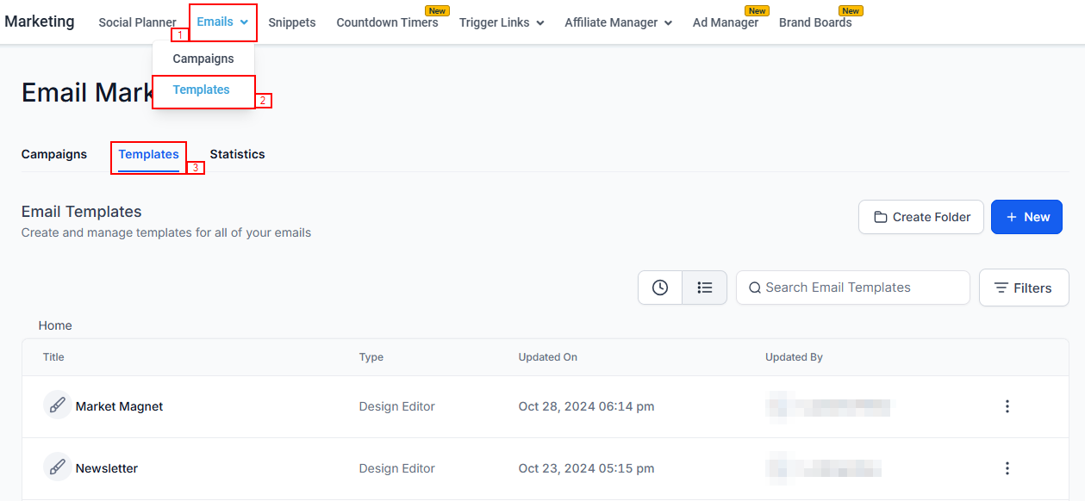Image resolution: width=1085 pixels, height=501 pixels.
Task: Click the Design Editor type for Market Magnet
Action: [x=397, y=406]
